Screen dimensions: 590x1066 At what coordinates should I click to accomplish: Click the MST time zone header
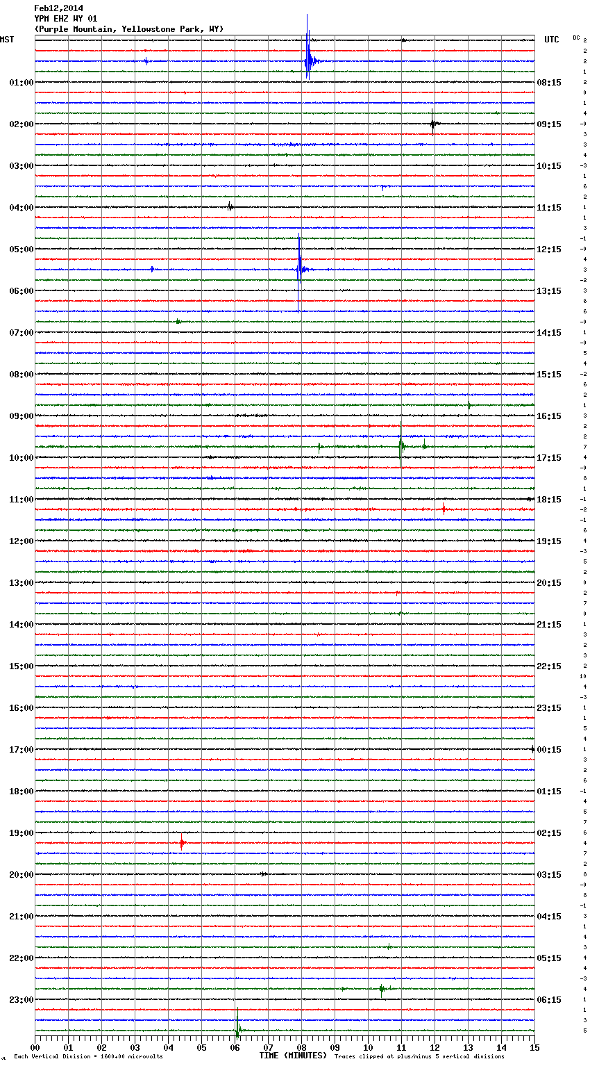pyautogui.click(x=7, y=40)
